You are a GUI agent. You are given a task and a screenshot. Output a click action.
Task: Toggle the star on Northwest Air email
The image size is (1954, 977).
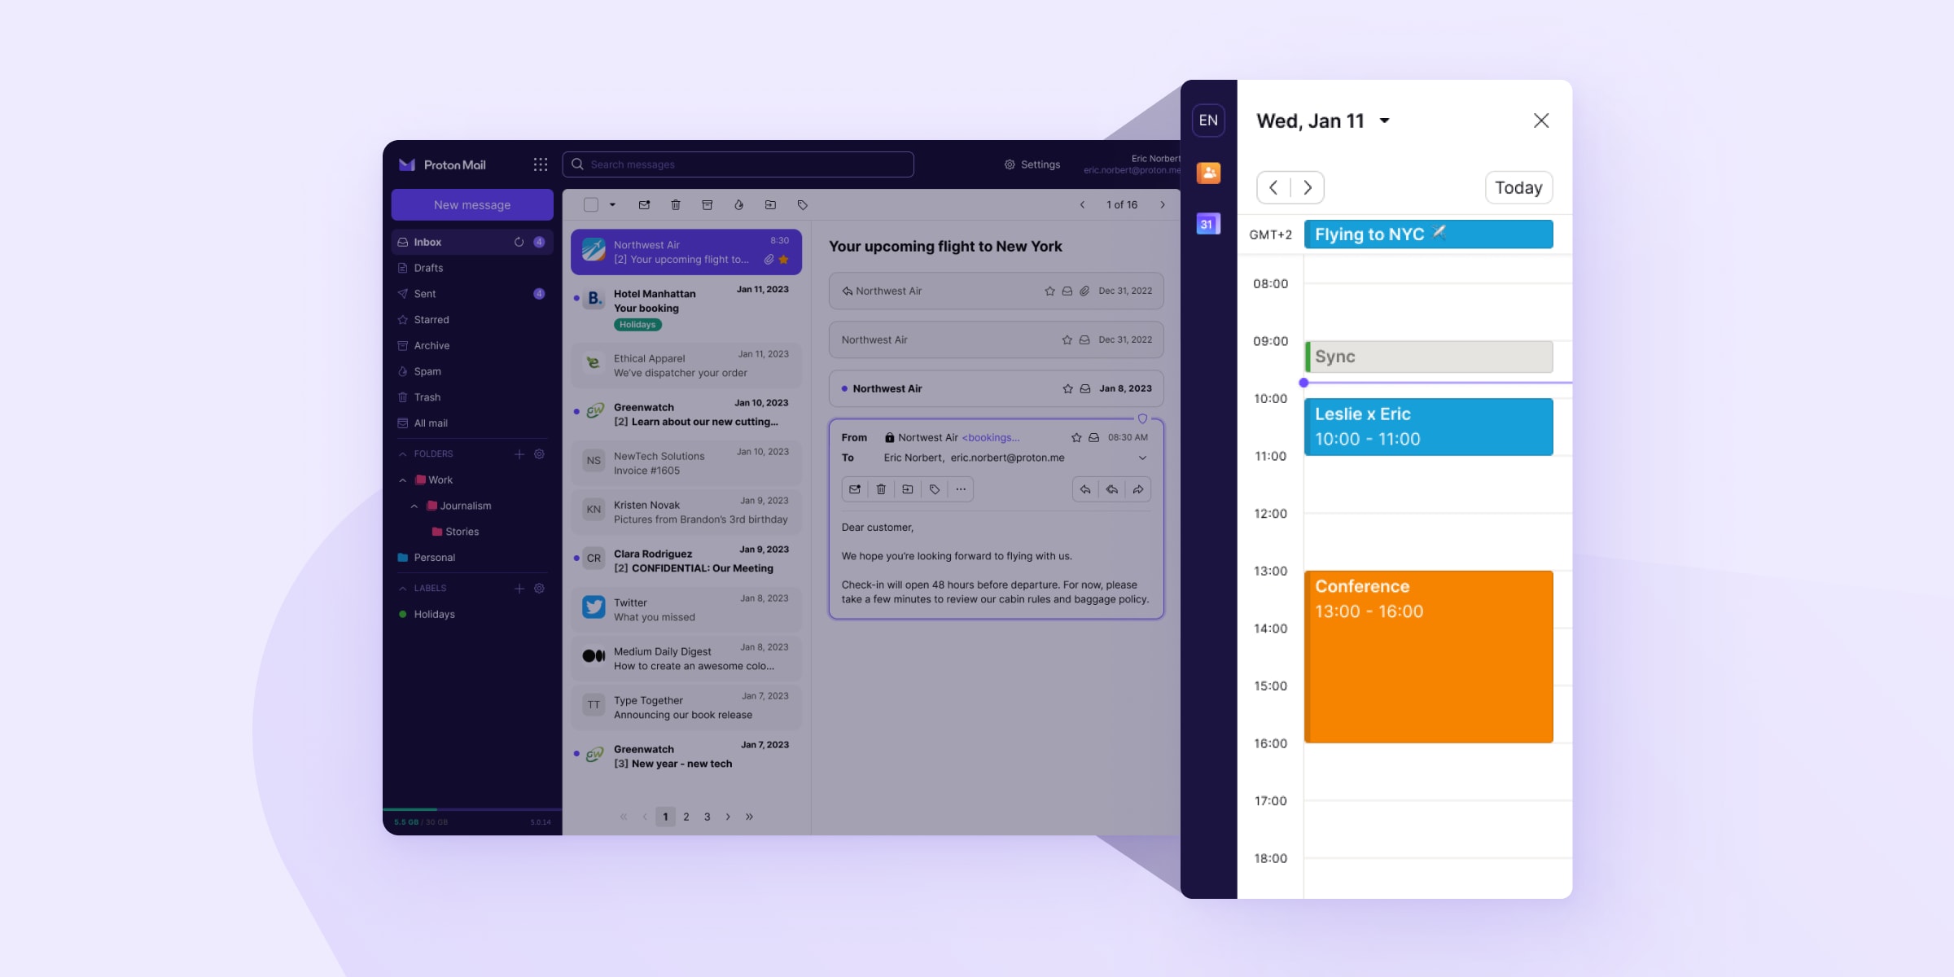click(783, 260)
